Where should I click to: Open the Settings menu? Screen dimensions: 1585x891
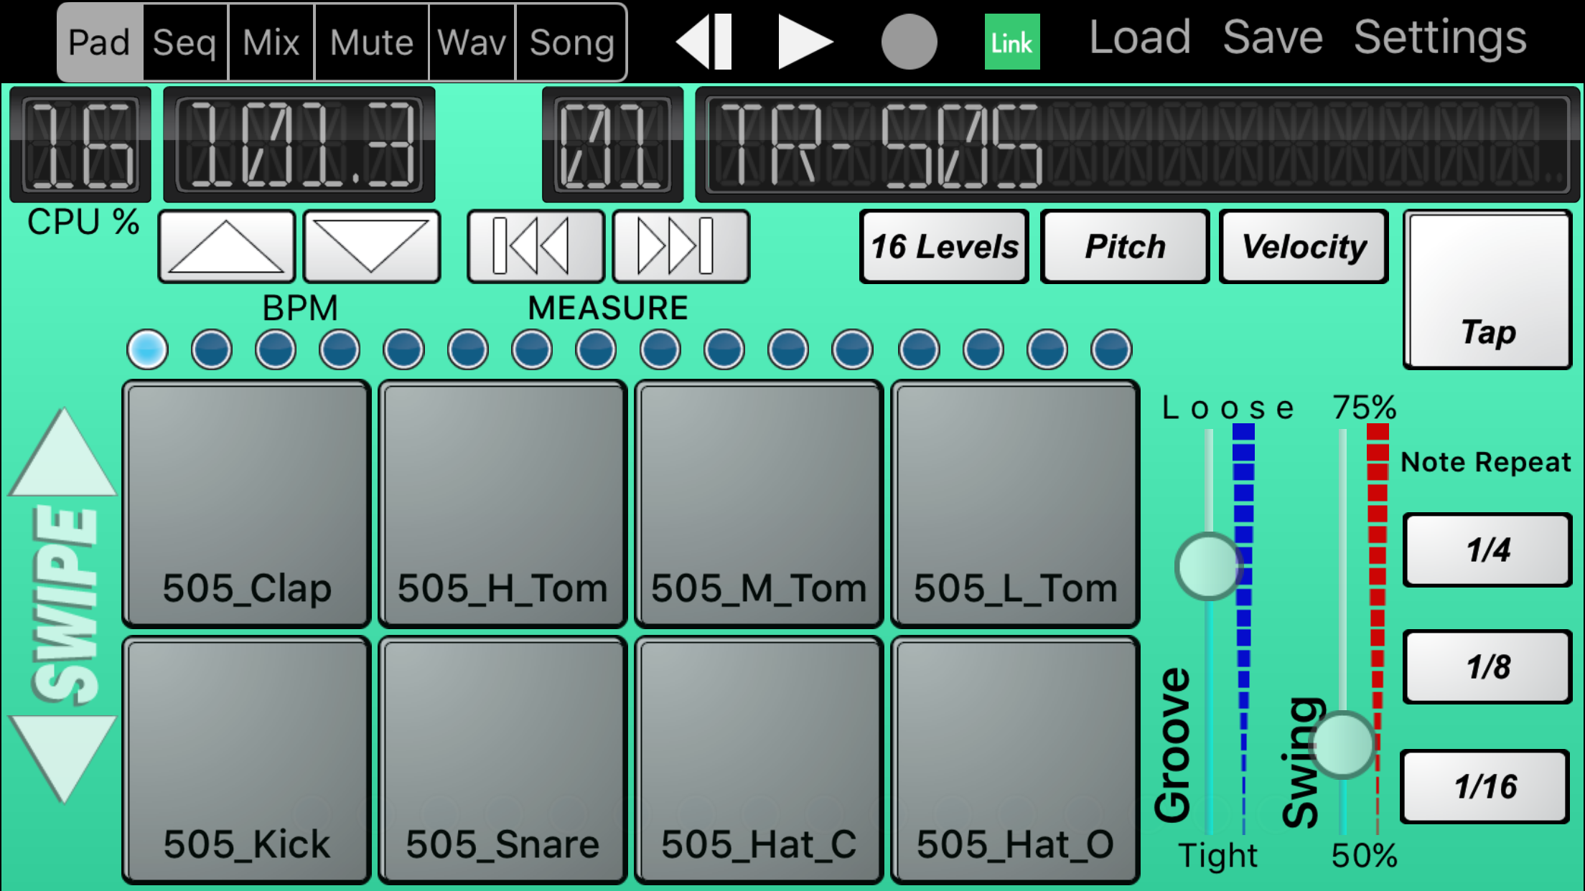tap(1440, 37)
